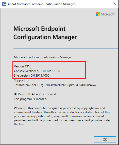Click the 'international treaties' warning line
This screenshot has height=145, width=119.
pos(62,112)
